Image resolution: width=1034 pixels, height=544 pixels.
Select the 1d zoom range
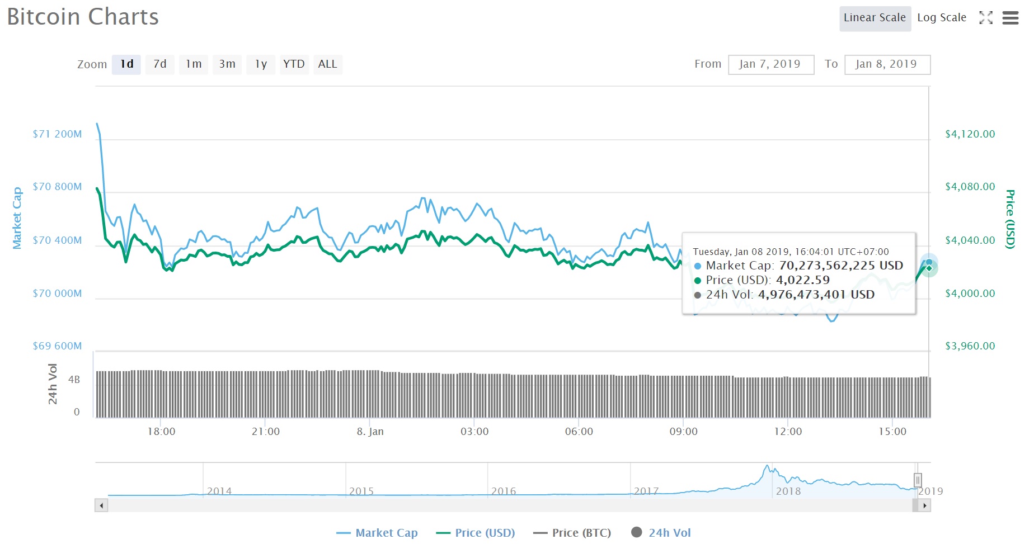click(x=126, y=64)
